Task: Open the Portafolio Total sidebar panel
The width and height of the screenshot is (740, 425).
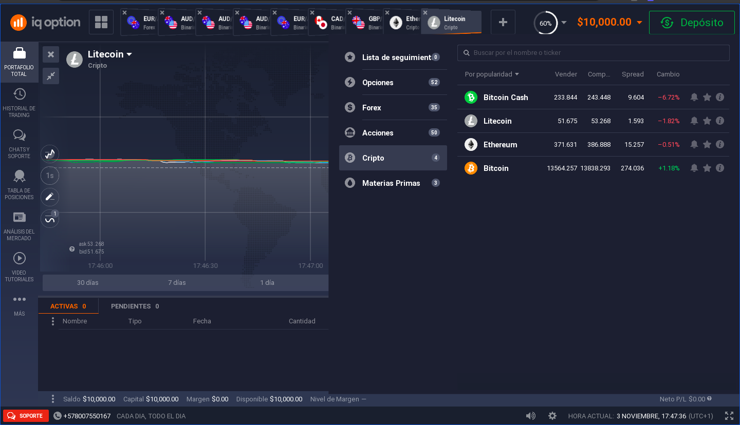Action: click(x=19, y=62)
